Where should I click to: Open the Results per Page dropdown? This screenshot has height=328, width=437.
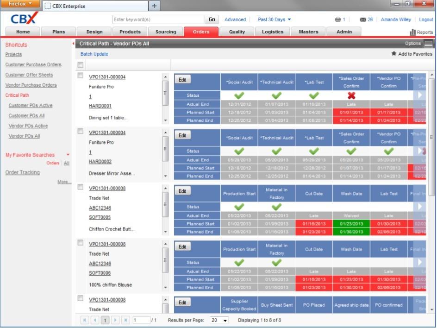pyautogui.click(x=219, y=321)
